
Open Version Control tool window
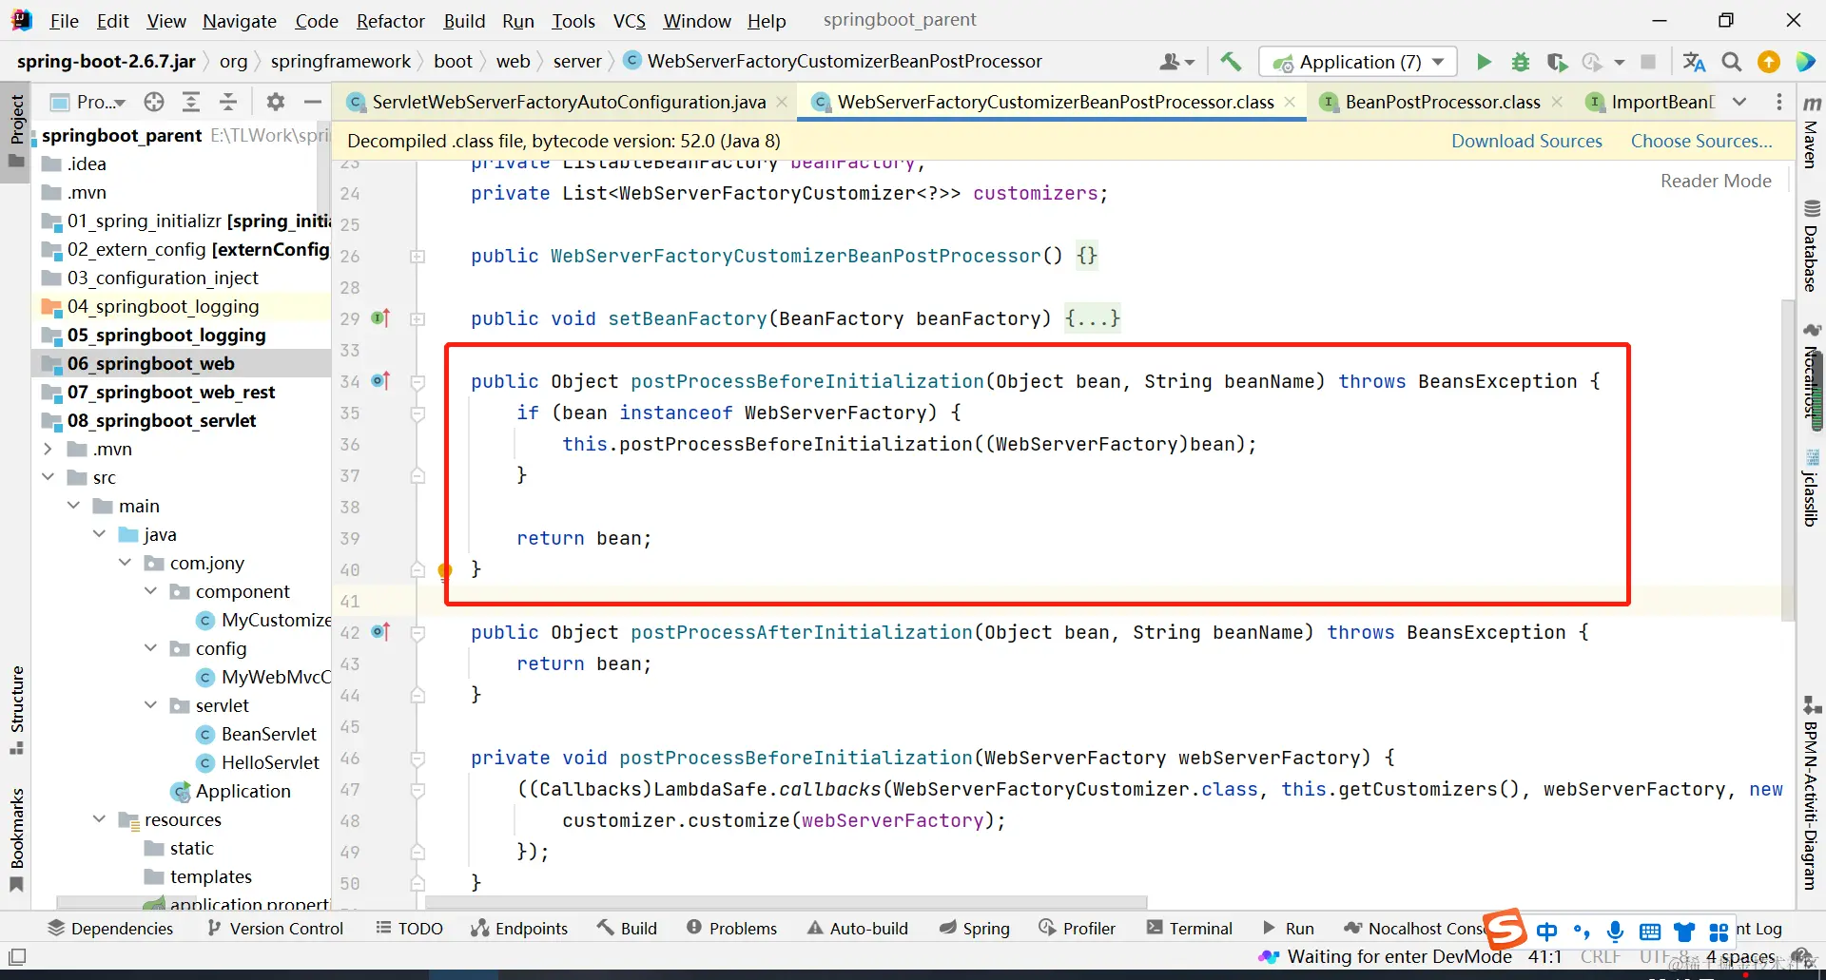click(275, 929)
